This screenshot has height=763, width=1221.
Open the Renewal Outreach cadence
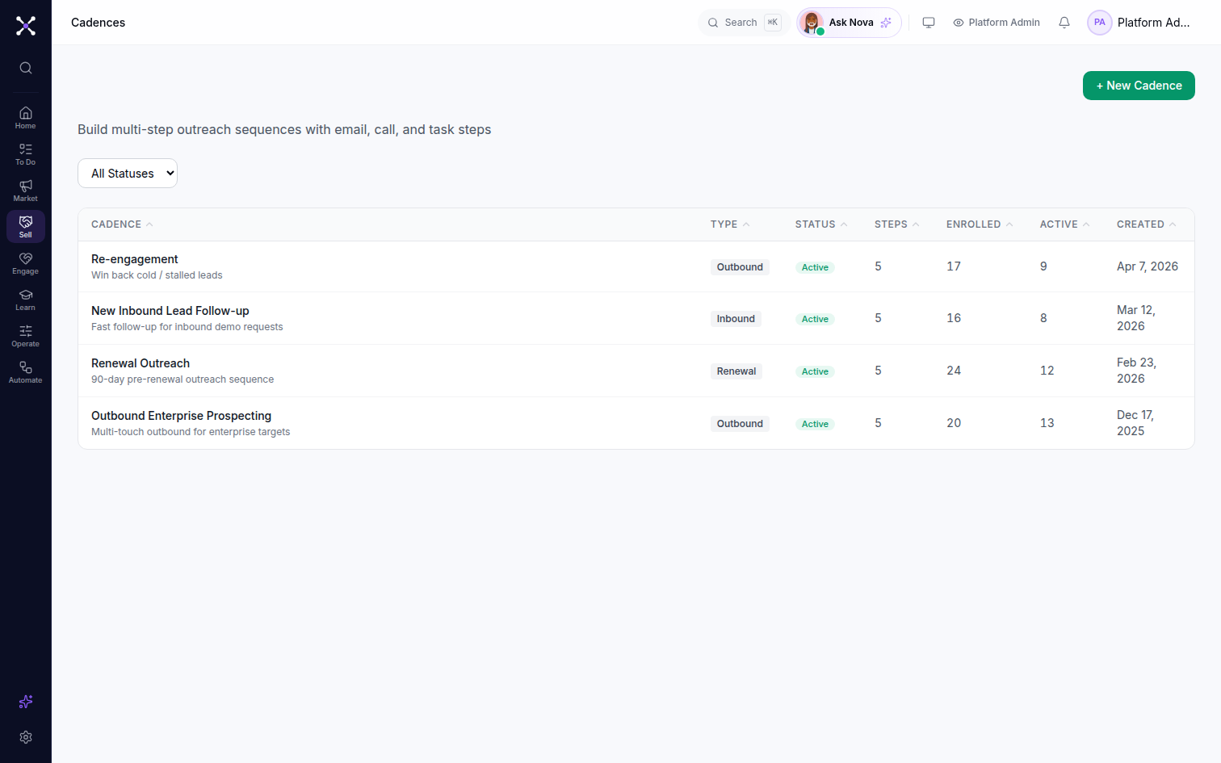tap(141, 363)
